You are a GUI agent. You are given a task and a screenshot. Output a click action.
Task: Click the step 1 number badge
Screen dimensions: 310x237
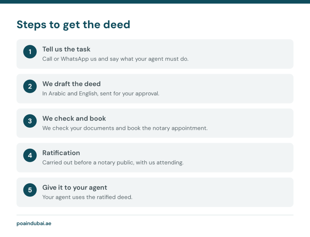30,52
